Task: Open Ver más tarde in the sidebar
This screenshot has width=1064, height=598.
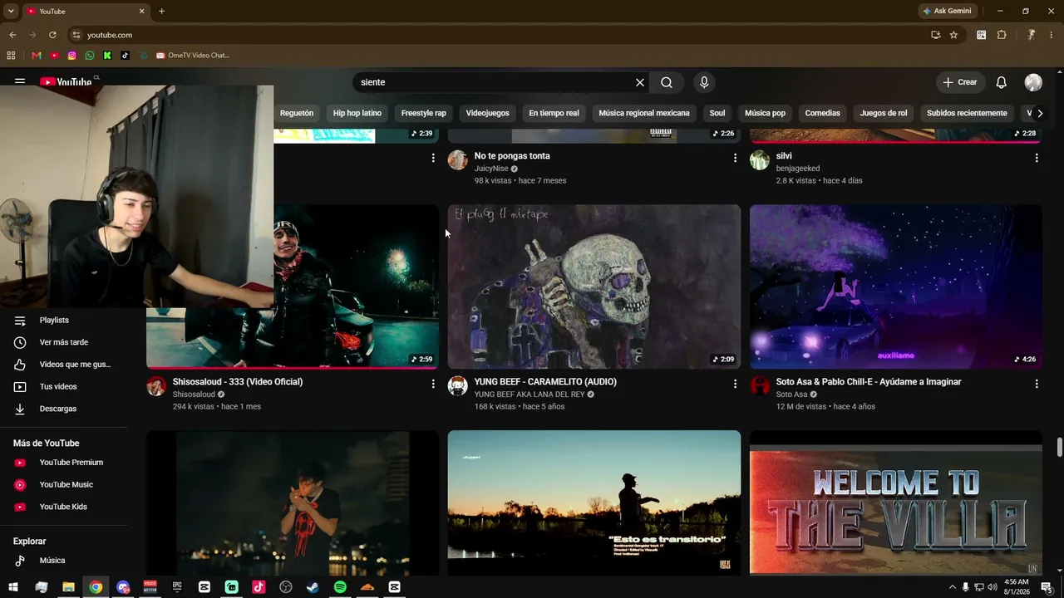Action: 64,342
